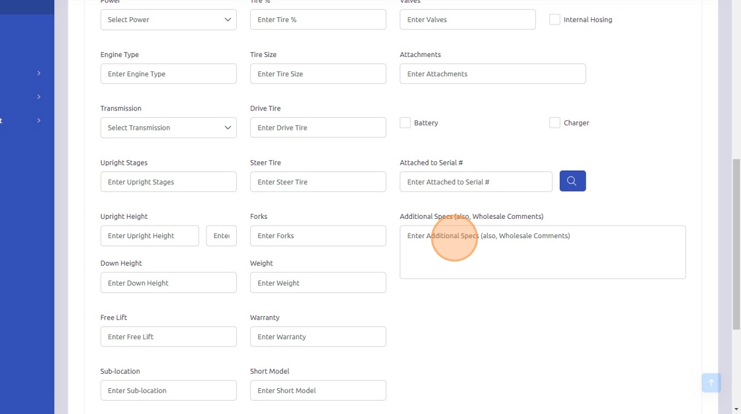The height and width of the screenshot is (414, 741).
Task: Expand the third sidebar chevron item
Action: click(38, 120)
